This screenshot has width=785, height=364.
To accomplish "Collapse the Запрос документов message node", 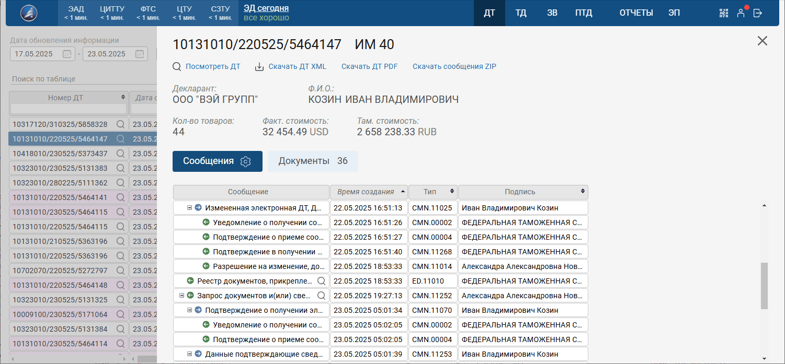I will tap(182, 296).
